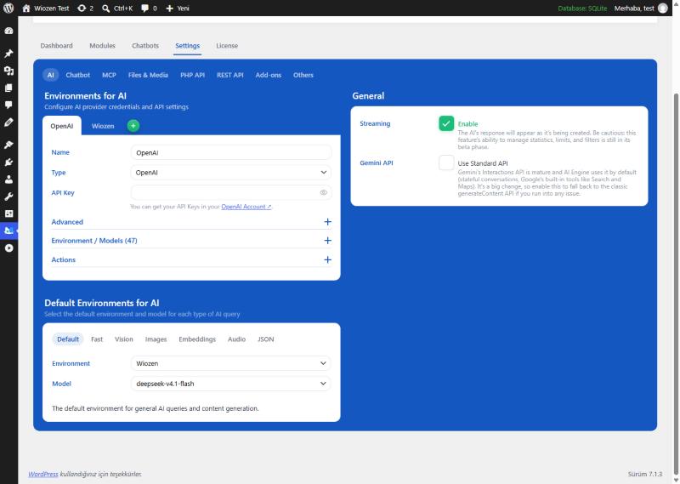
Task: Select the OpenAI environment tab
Action: [x=61, y=126]
